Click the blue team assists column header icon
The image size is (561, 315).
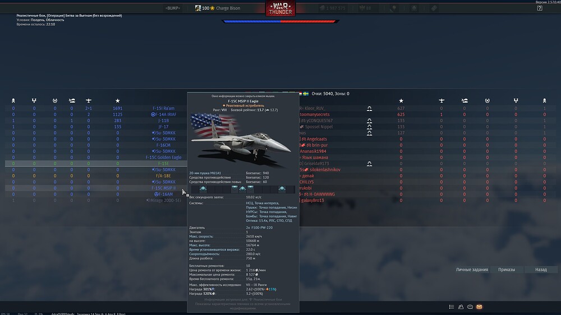tap(34, 101)
